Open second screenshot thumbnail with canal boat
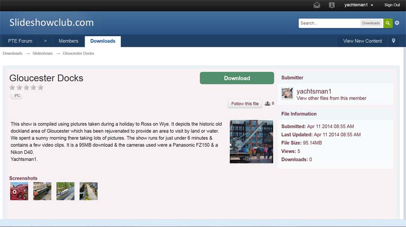This screenshot has height=227, width=406. tap(42, 191)
